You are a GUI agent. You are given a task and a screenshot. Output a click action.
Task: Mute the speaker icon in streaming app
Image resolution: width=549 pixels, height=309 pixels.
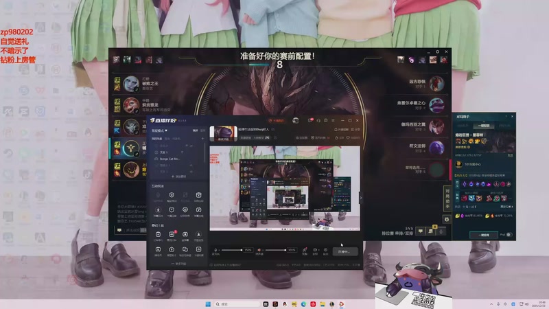point(259,250)
